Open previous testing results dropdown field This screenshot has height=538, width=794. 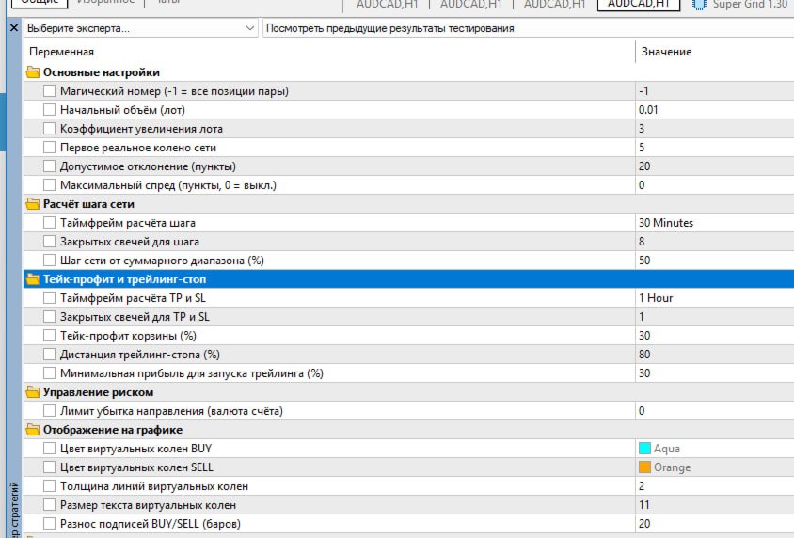[x=528, y=28]
